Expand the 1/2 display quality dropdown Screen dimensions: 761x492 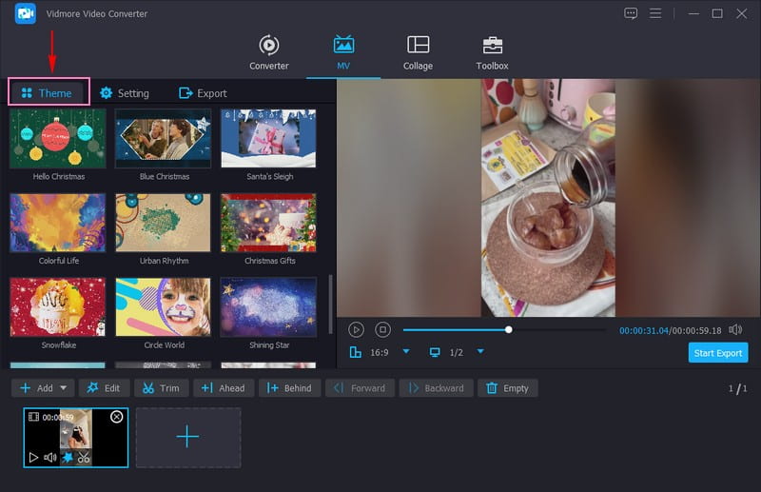[x=480, y=352]
